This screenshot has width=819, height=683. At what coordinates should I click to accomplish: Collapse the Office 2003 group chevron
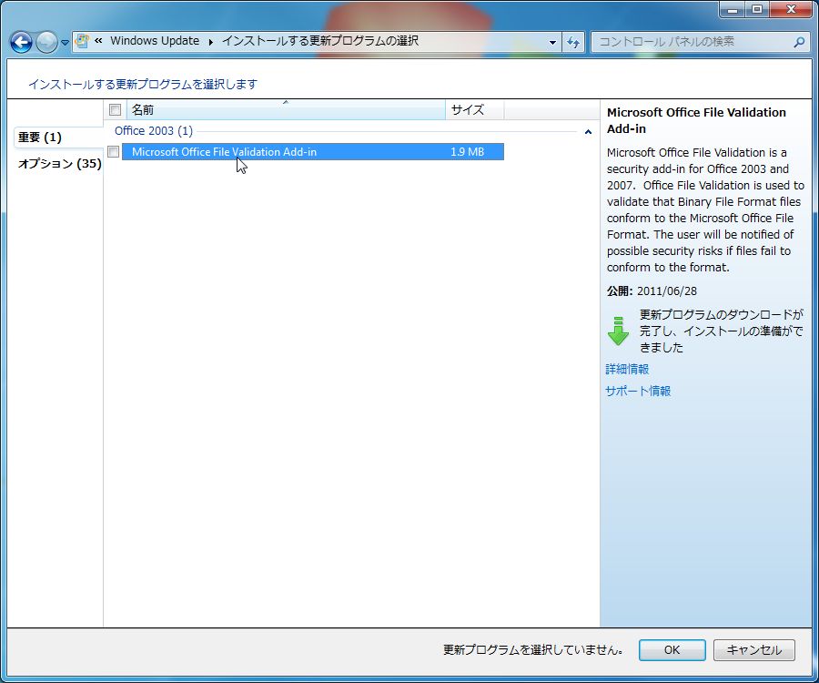(x=588, y=132)
